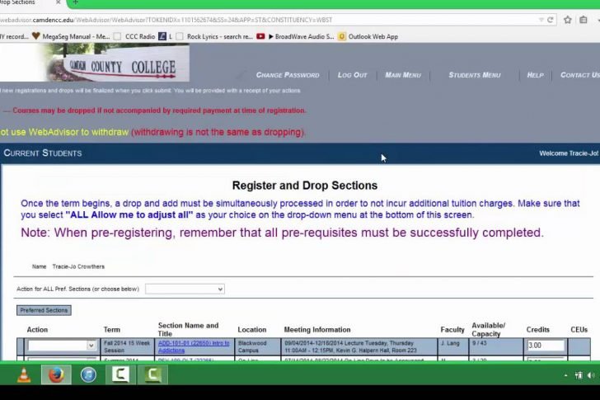Open Action dropdown for ADD-101-01 row

coord(62,346)
